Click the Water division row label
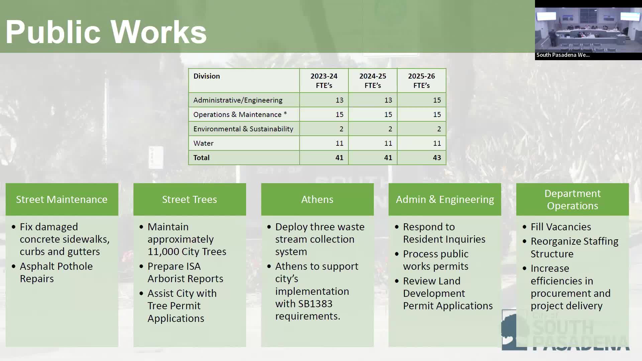The height and width of the screenshot is (361, 642). (x=203, y=143)
